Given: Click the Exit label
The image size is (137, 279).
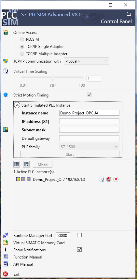Looking at the screenshot, I should click(x=16, y=274).
